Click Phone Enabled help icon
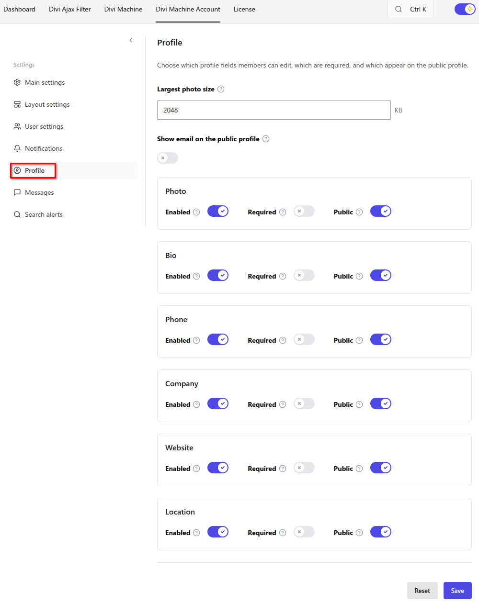Viewport: 479px width, 604px height. [196, 340]
